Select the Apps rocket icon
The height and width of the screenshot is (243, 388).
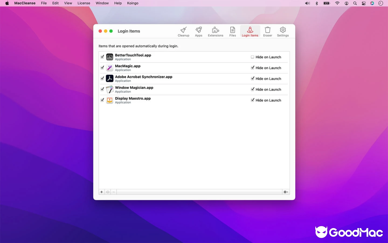[199, 31]
